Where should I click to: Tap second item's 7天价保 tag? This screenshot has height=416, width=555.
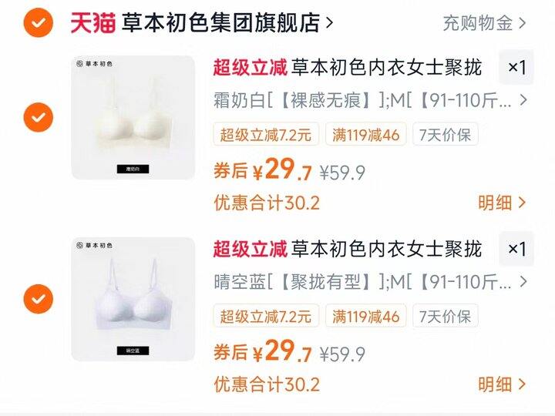pos(446,316)
